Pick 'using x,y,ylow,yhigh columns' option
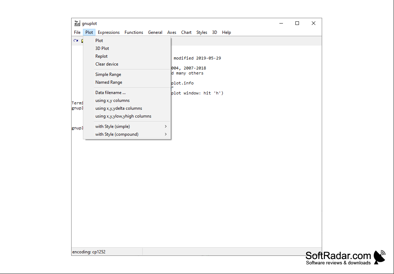This screenshot has height=274, width=394. click(x=127, y=116)
